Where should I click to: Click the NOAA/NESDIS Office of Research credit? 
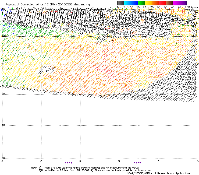point(158,173)
